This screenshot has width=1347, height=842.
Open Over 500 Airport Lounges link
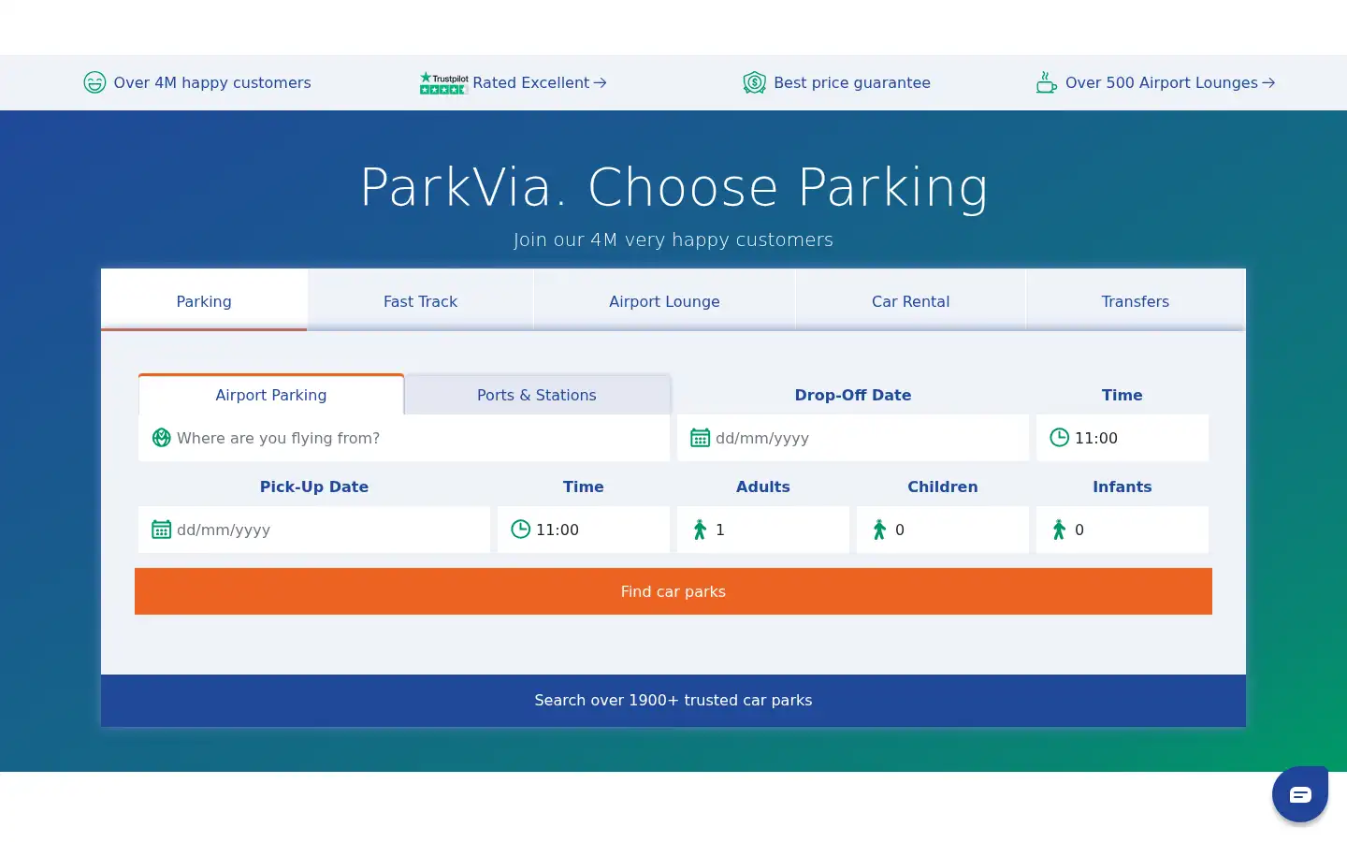click(x=1170, y=82)
